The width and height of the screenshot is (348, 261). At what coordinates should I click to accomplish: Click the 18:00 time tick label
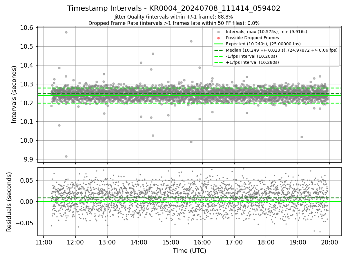coord(266,242)
